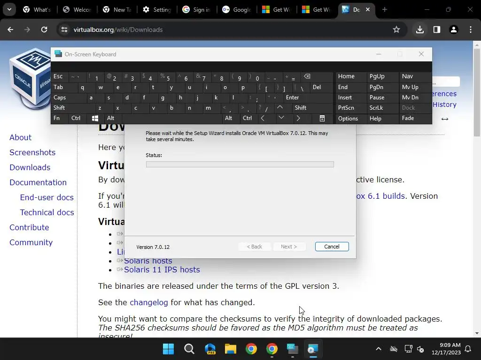Toggle ScrLk key on keyboard
This screenshot has width=481, height=360.
point(376,108)
